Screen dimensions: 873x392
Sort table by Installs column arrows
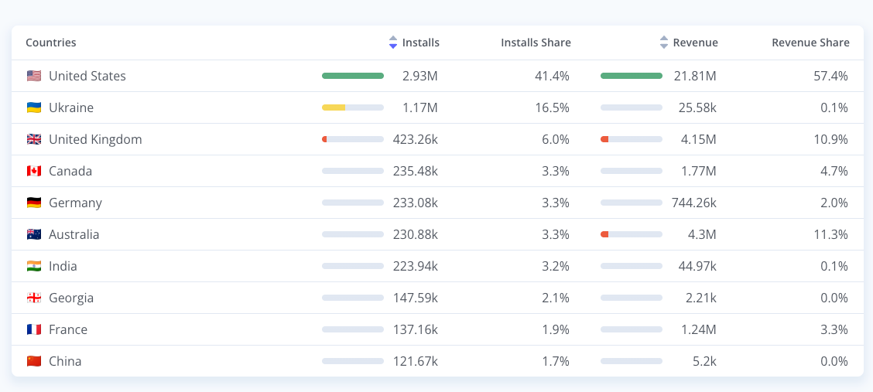393,43
